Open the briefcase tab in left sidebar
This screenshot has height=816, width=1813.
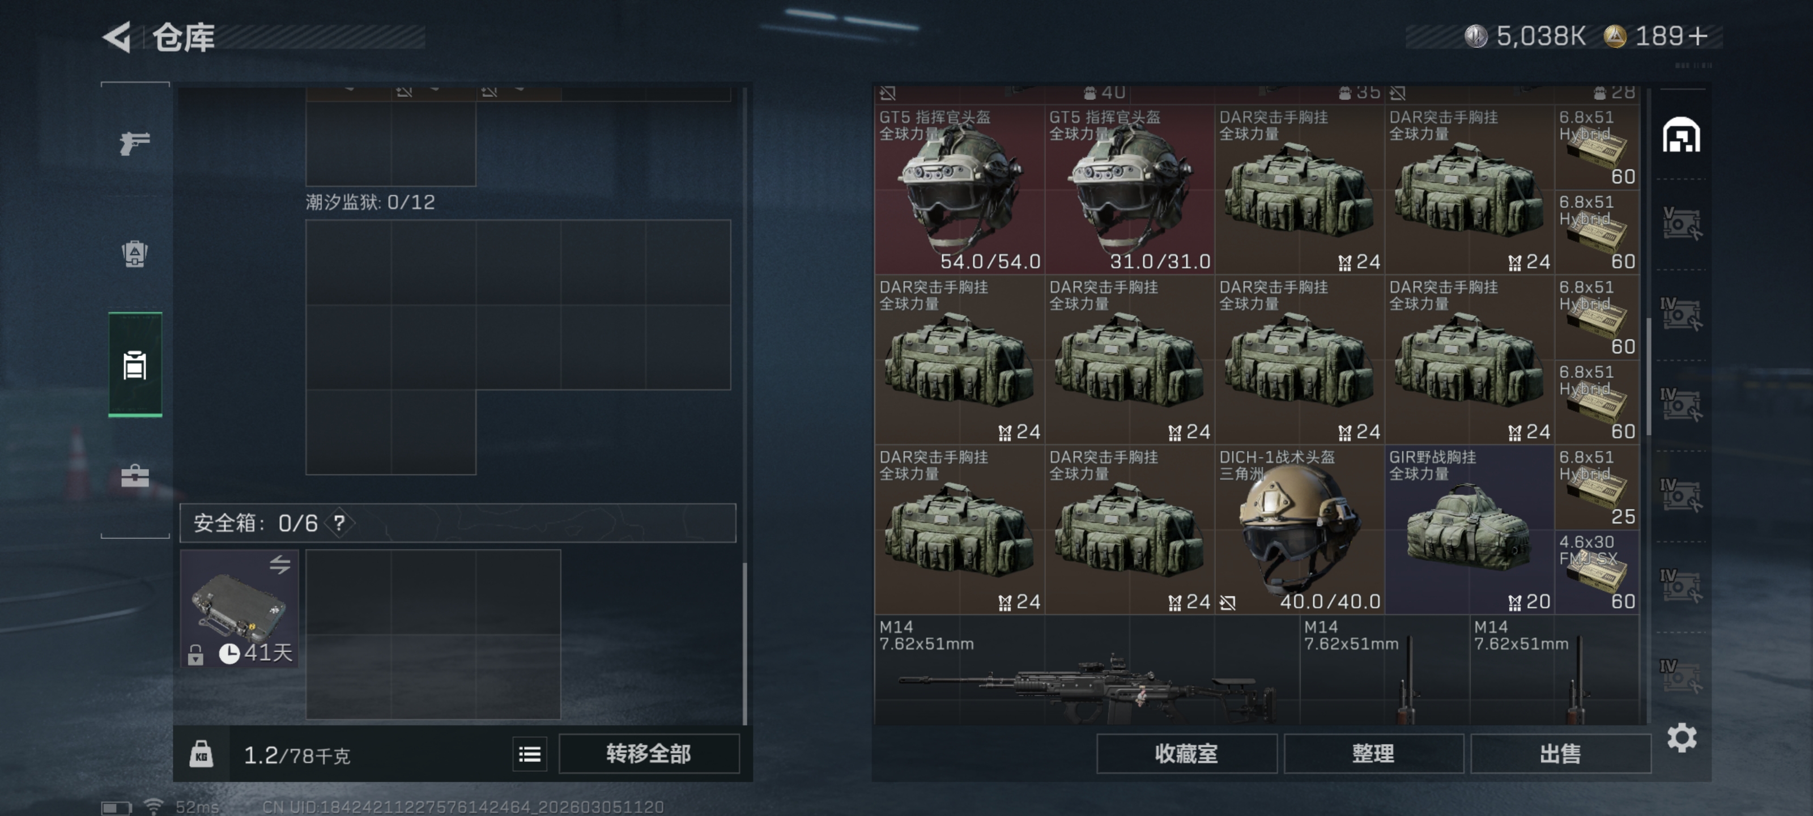pyautogui.click(x=134, y=476)
